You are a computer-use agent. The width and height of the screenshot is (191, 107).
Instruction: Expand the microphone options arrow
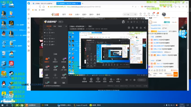pyautogui.click(x=114, y=80)
